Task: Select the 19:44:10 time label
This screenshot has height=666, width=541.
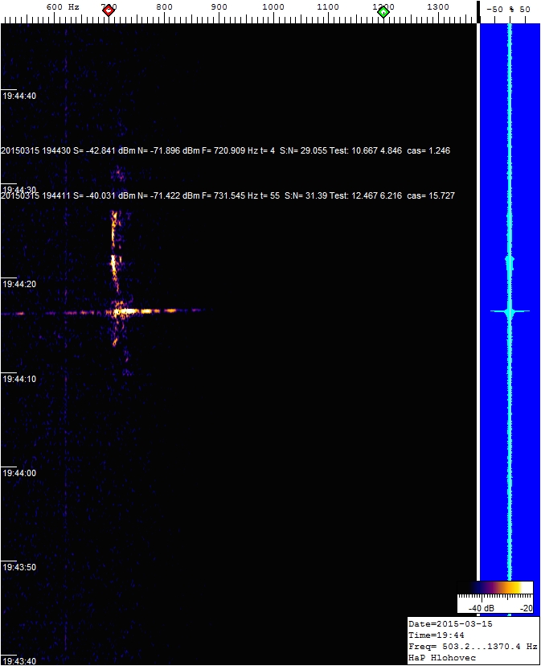Action: (x=19, y=378)
